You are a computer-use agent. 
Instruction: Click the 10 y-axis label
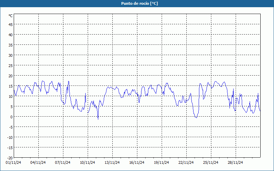[x=11, y=96]
